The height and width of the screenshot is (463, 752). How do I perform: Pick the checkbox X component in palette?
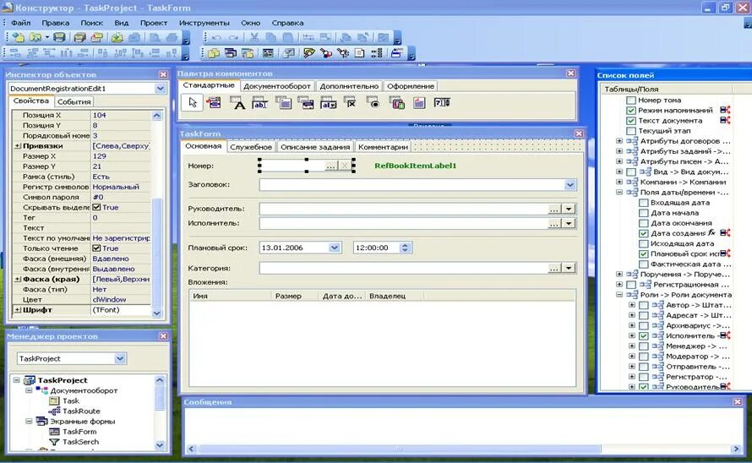pos(351,103)
